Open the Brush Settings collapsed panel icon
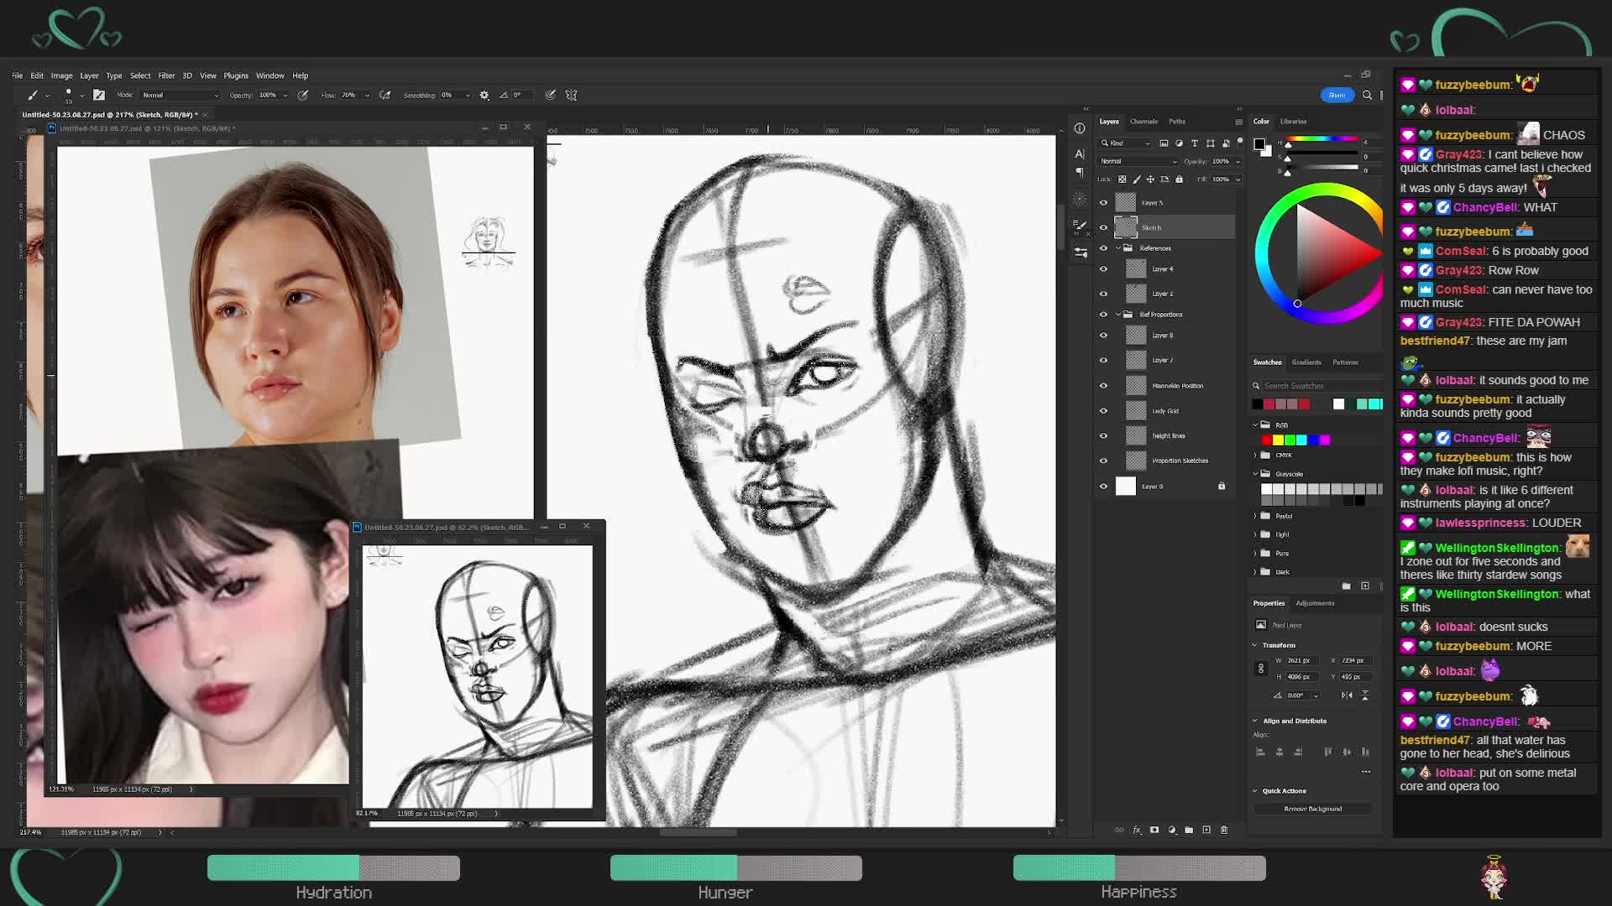Viewport: 1612px width, 906px height. pyautogui.click(x=1080, y=225)
